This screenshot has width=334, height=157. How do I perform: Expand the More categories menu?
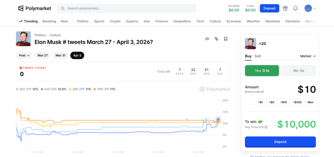(311, 21)
